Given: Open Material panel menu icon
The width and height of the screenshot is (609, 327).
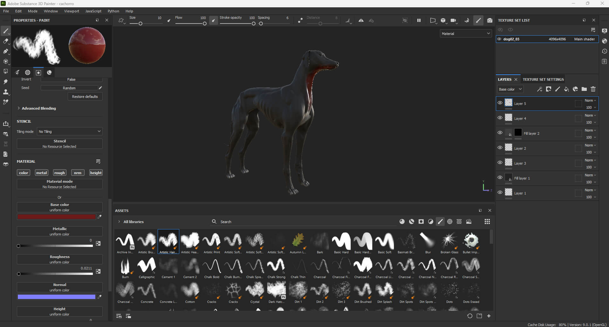Looking at the screenshot, I should tap(98, 161).
